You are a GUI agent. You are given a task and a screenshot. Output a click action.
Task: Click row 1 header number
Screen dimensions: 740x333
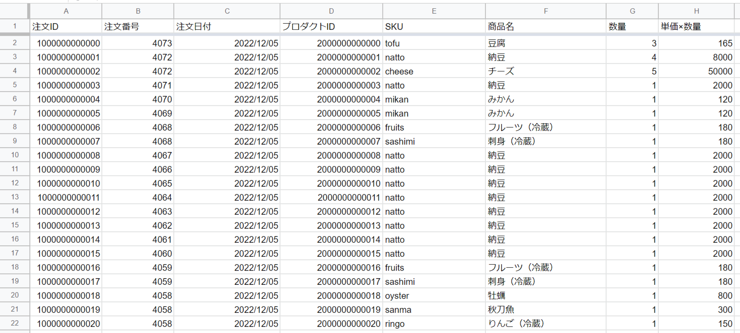[14, 26]
